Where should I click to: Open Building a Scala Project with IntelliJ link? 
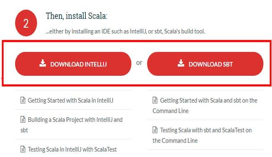pos(72,125)
